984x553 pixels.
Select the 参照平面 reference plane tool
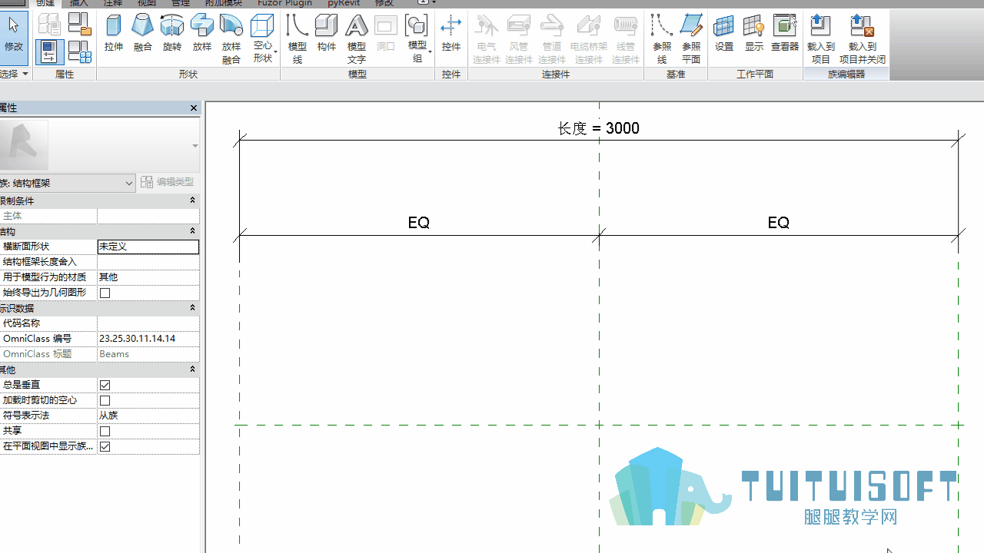click(691, 38)
